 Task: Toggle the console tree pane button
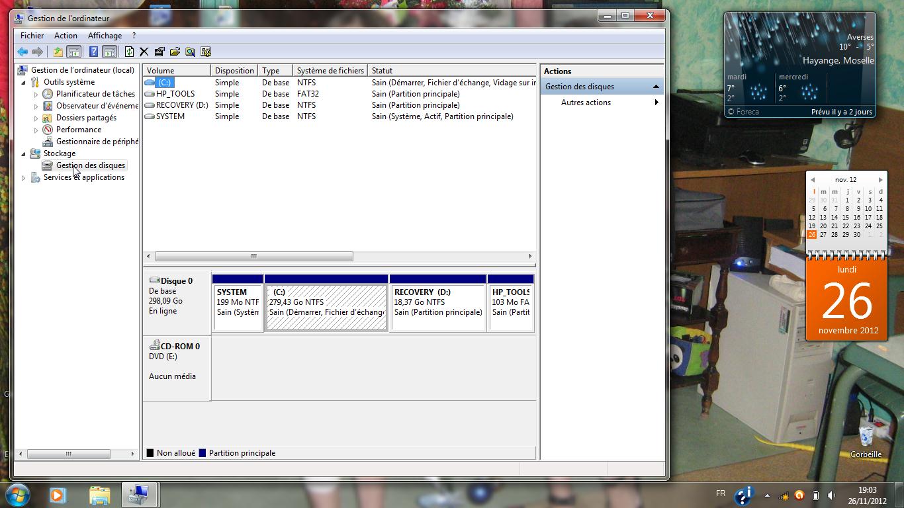coord(73,52)
